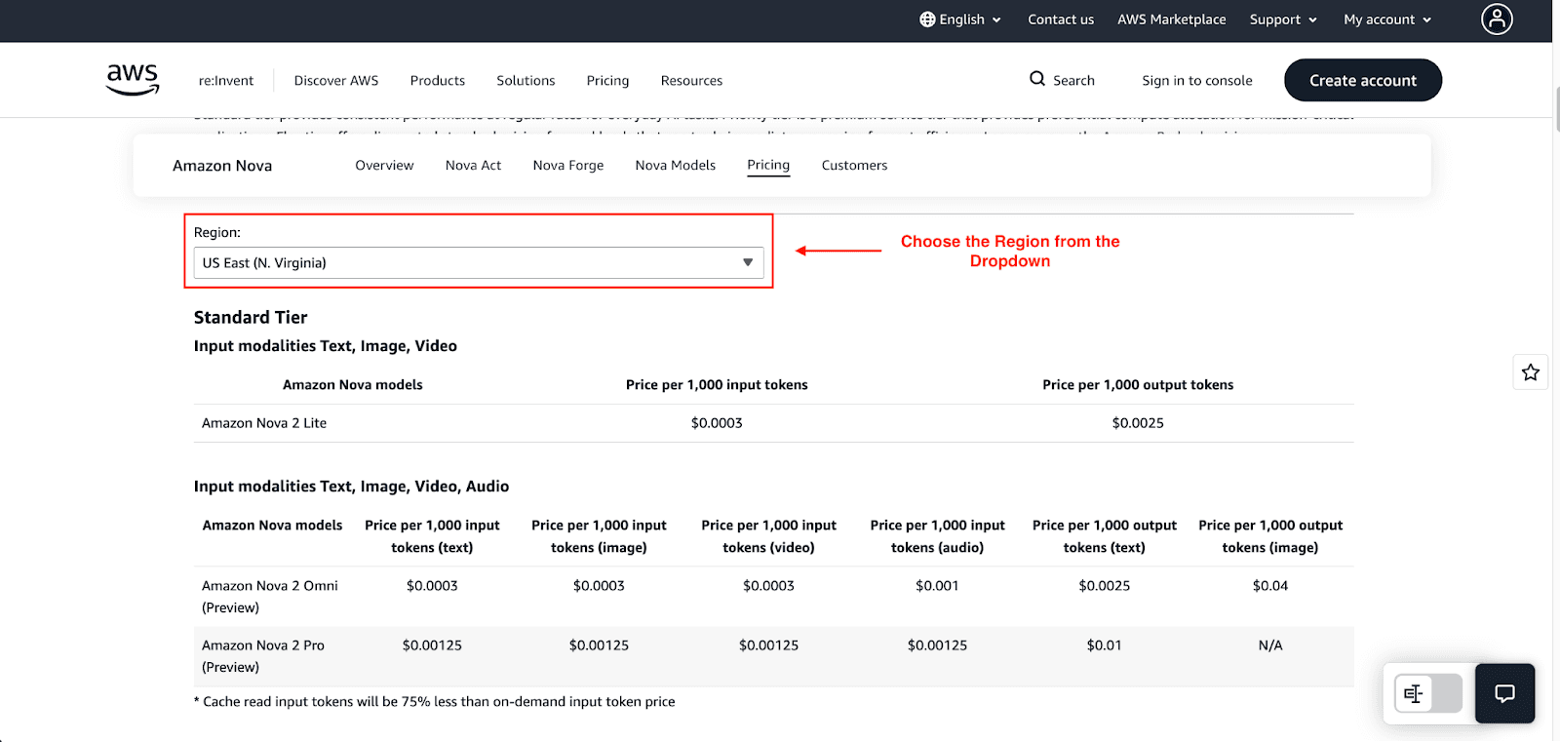Click the star bookmark icon
This screenshot has width=1560, height=742.
click(1531, 371)
